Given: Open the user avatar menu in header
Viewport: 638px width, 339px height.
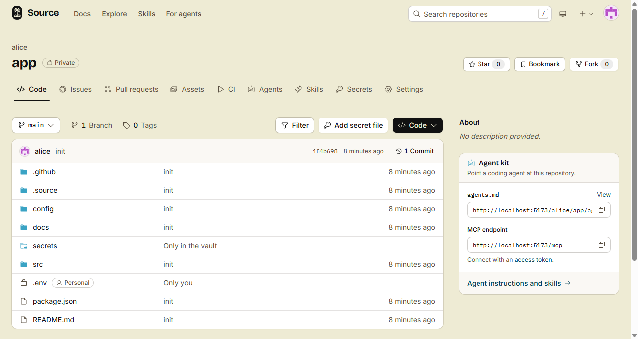Looking at the screenshot, I should (611, 14).
